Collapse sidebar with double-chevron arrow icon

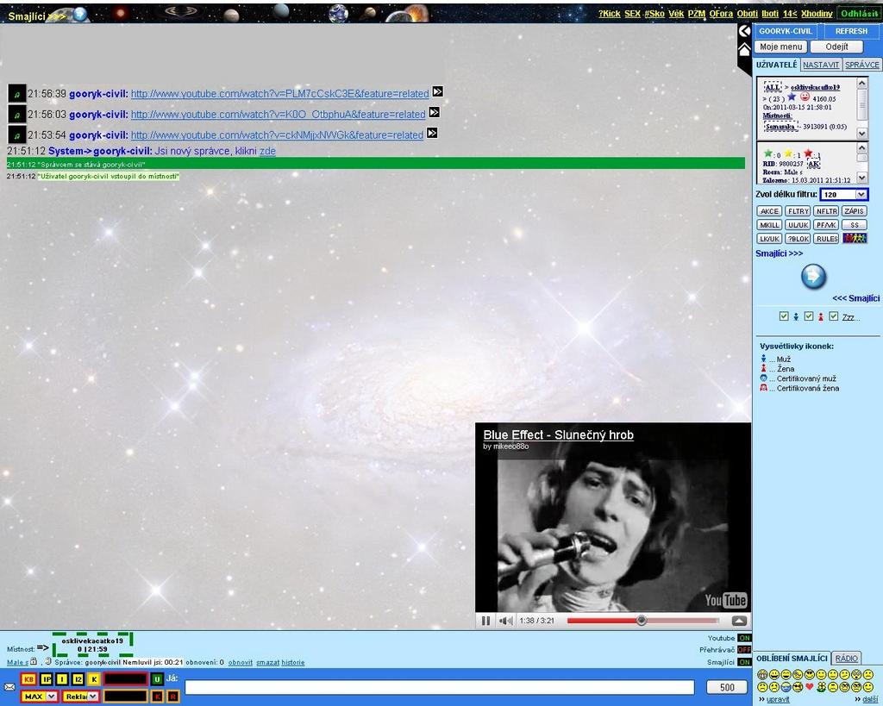(x=744, y=31)
